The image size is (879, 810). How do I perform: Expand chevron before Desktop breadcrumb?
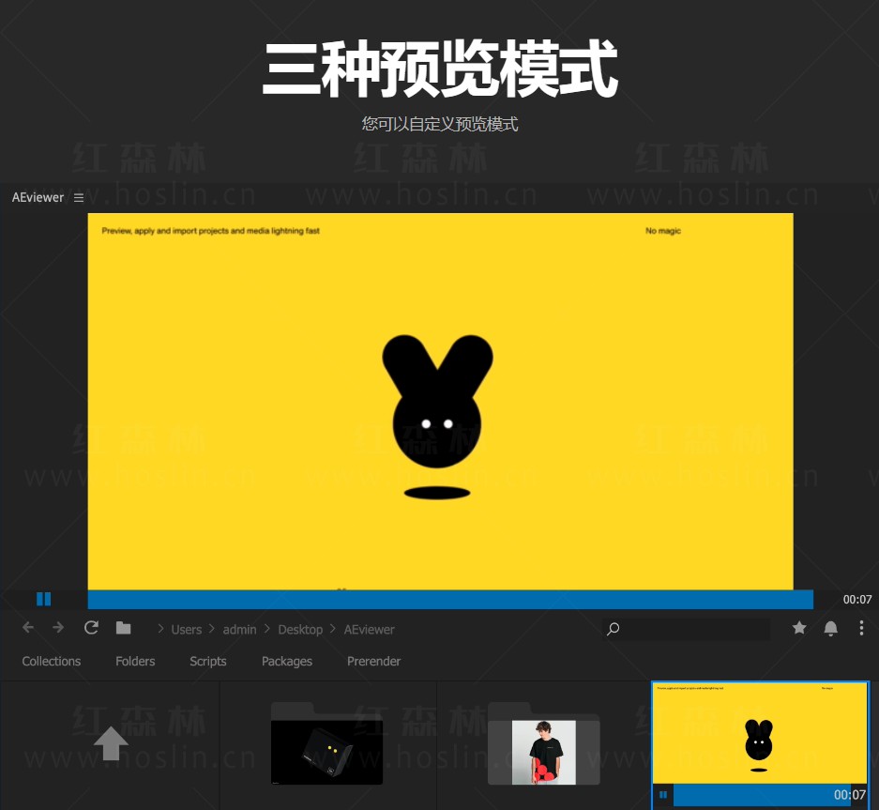pyautogui.click(x=266, y=629)
